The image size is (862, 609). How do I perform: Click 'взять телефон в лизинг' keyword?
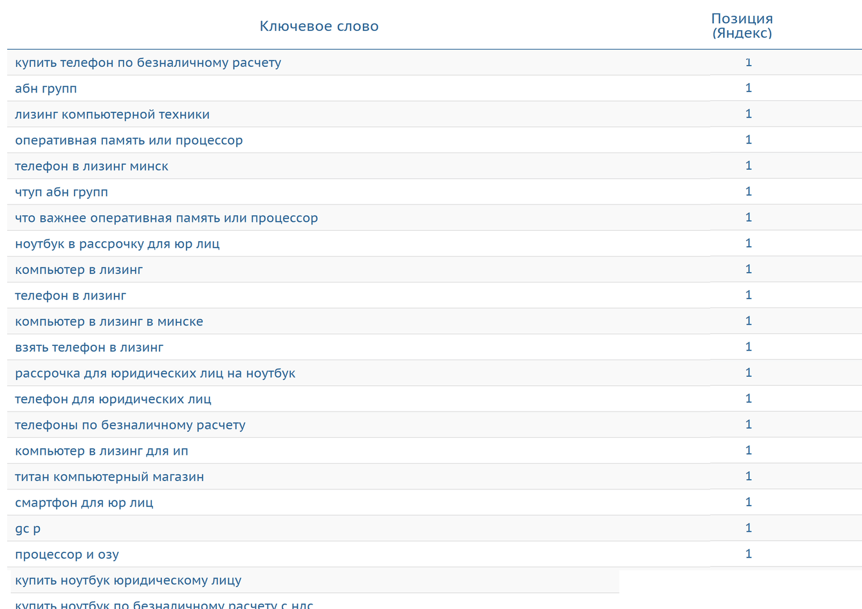pos(89,347)
